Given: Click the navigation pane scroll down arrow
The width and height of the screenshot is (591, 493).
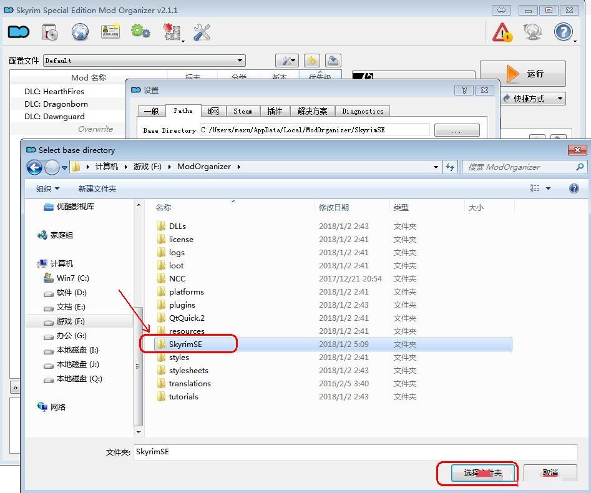Looking at the screenshot, I should click(139, 432).
